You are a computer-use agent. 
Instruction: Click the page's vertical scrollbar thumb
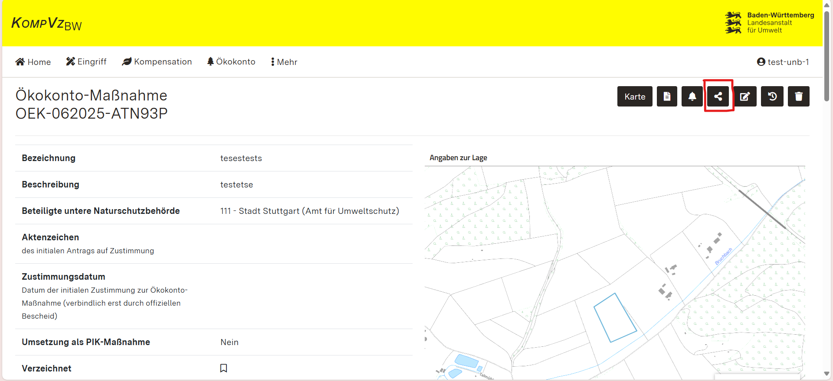click(827, 56)
